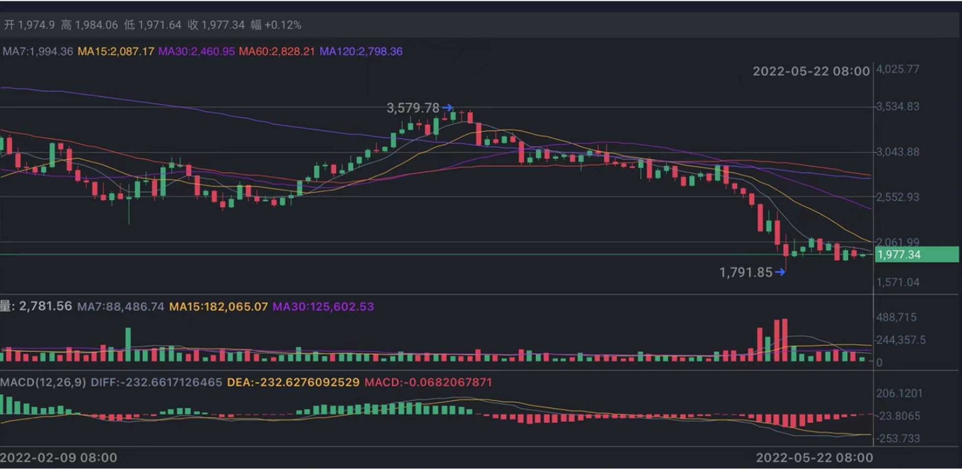Click the 2022-02-09 08:00 time axis label
This screenshot has height=469, width=962.
pyautogui.click(x=59, y=458)
